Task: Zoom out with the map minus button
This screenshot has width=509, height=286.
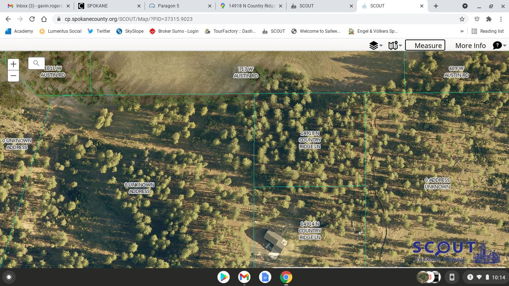Action: (x=13, y=76)
